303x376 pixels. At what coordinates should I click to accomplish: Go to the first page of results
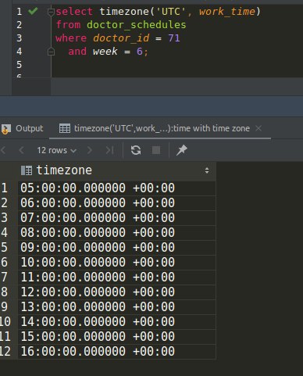(x=3, y=150)
